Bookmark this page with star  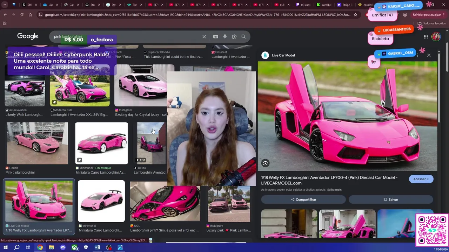(x=355, y=15)
